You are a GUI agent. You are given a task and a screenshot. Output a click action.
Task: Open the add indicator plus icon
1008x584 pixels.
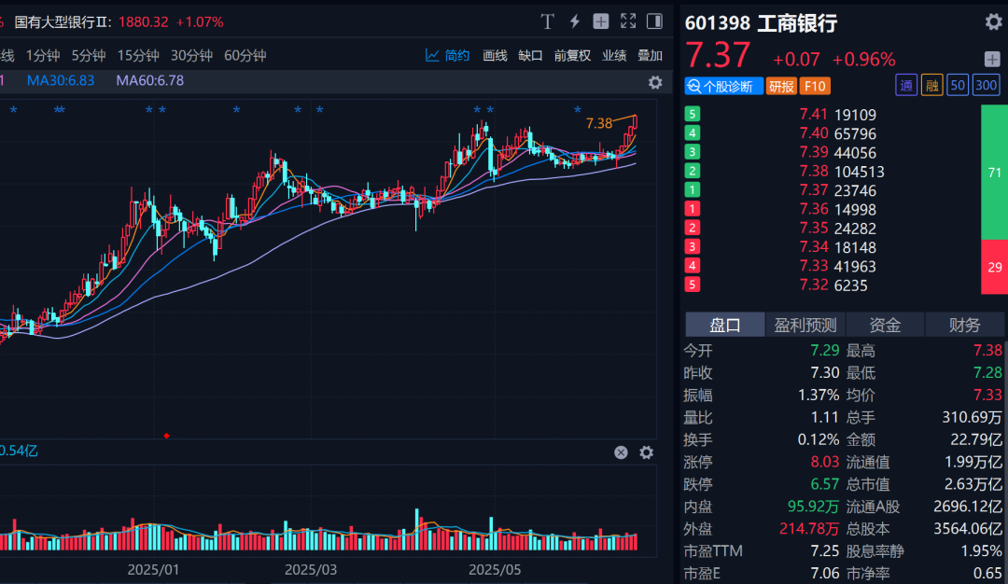click(601, 21)
